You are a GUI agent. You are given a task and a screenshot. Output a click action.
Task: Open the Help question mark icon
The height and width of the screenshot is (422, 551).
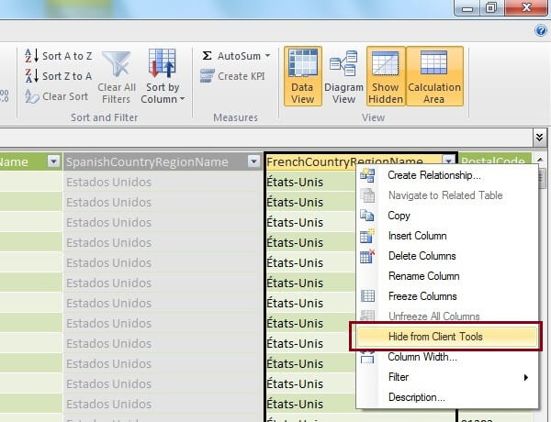click(x=541, y=31)
